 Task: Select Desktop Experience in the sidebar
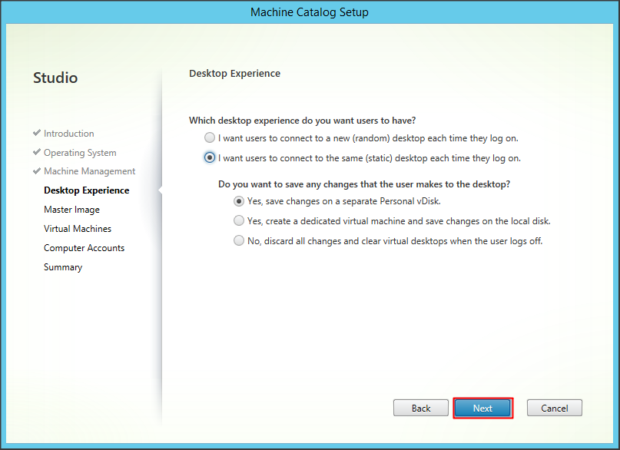(x=86, y=190)
